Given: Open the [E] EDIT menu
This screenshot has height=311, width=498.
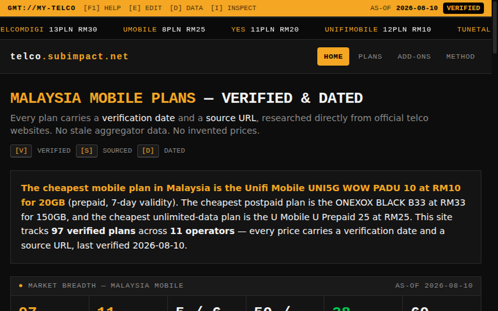Looking at the screenshot, I should (145, 8).
